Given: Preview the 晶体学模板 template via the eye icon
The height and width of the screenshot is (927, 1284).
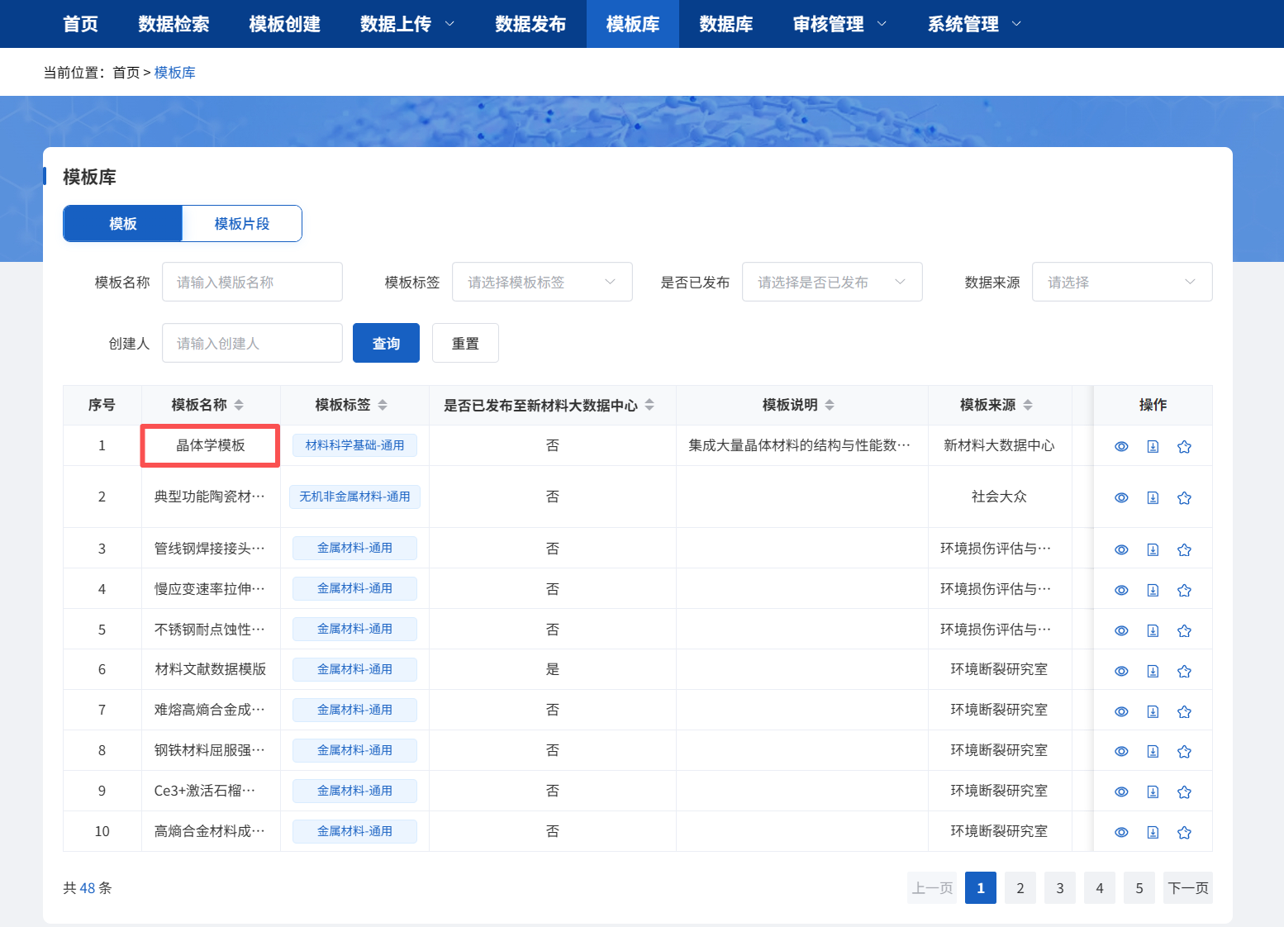Looking at the screenshot, I should click(1121, 445).
